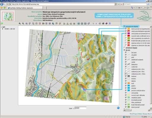Screen dimensions: 152x118
Task: Uncheck the 'močiar' layer checkbox
Action: point(126,88)
